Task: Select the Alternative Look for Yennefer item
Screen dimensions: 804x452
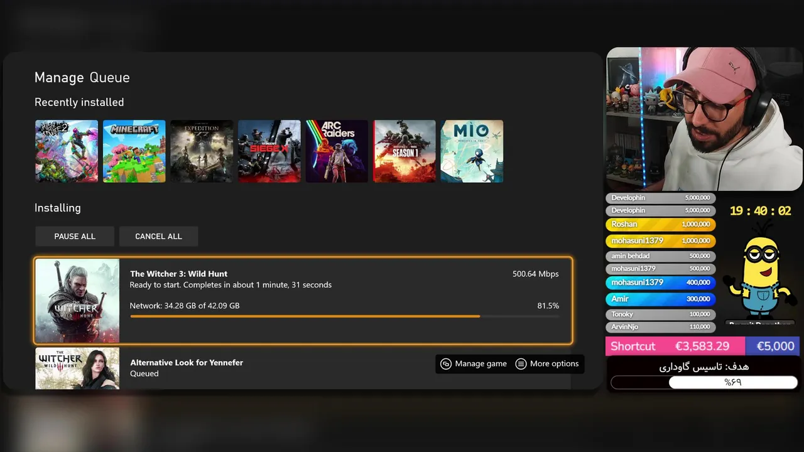Action: pos(303,368)
